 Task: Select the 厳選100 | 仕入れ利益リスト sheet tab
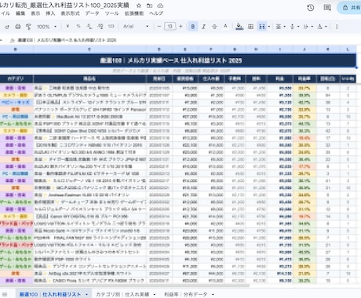pyautogui.click(x=50, y=294)
